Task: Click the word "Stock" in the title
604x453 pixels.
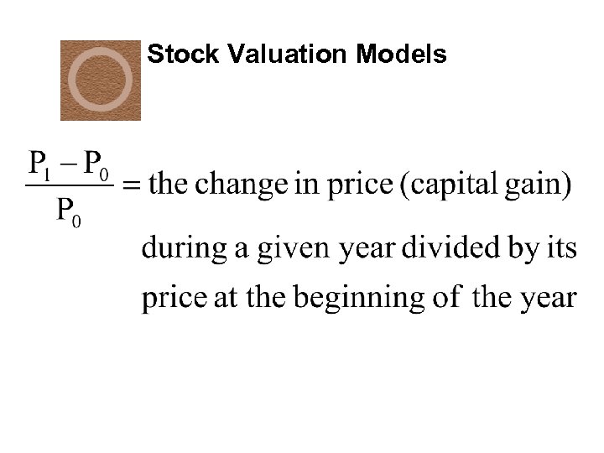Action: coord(173,55)
